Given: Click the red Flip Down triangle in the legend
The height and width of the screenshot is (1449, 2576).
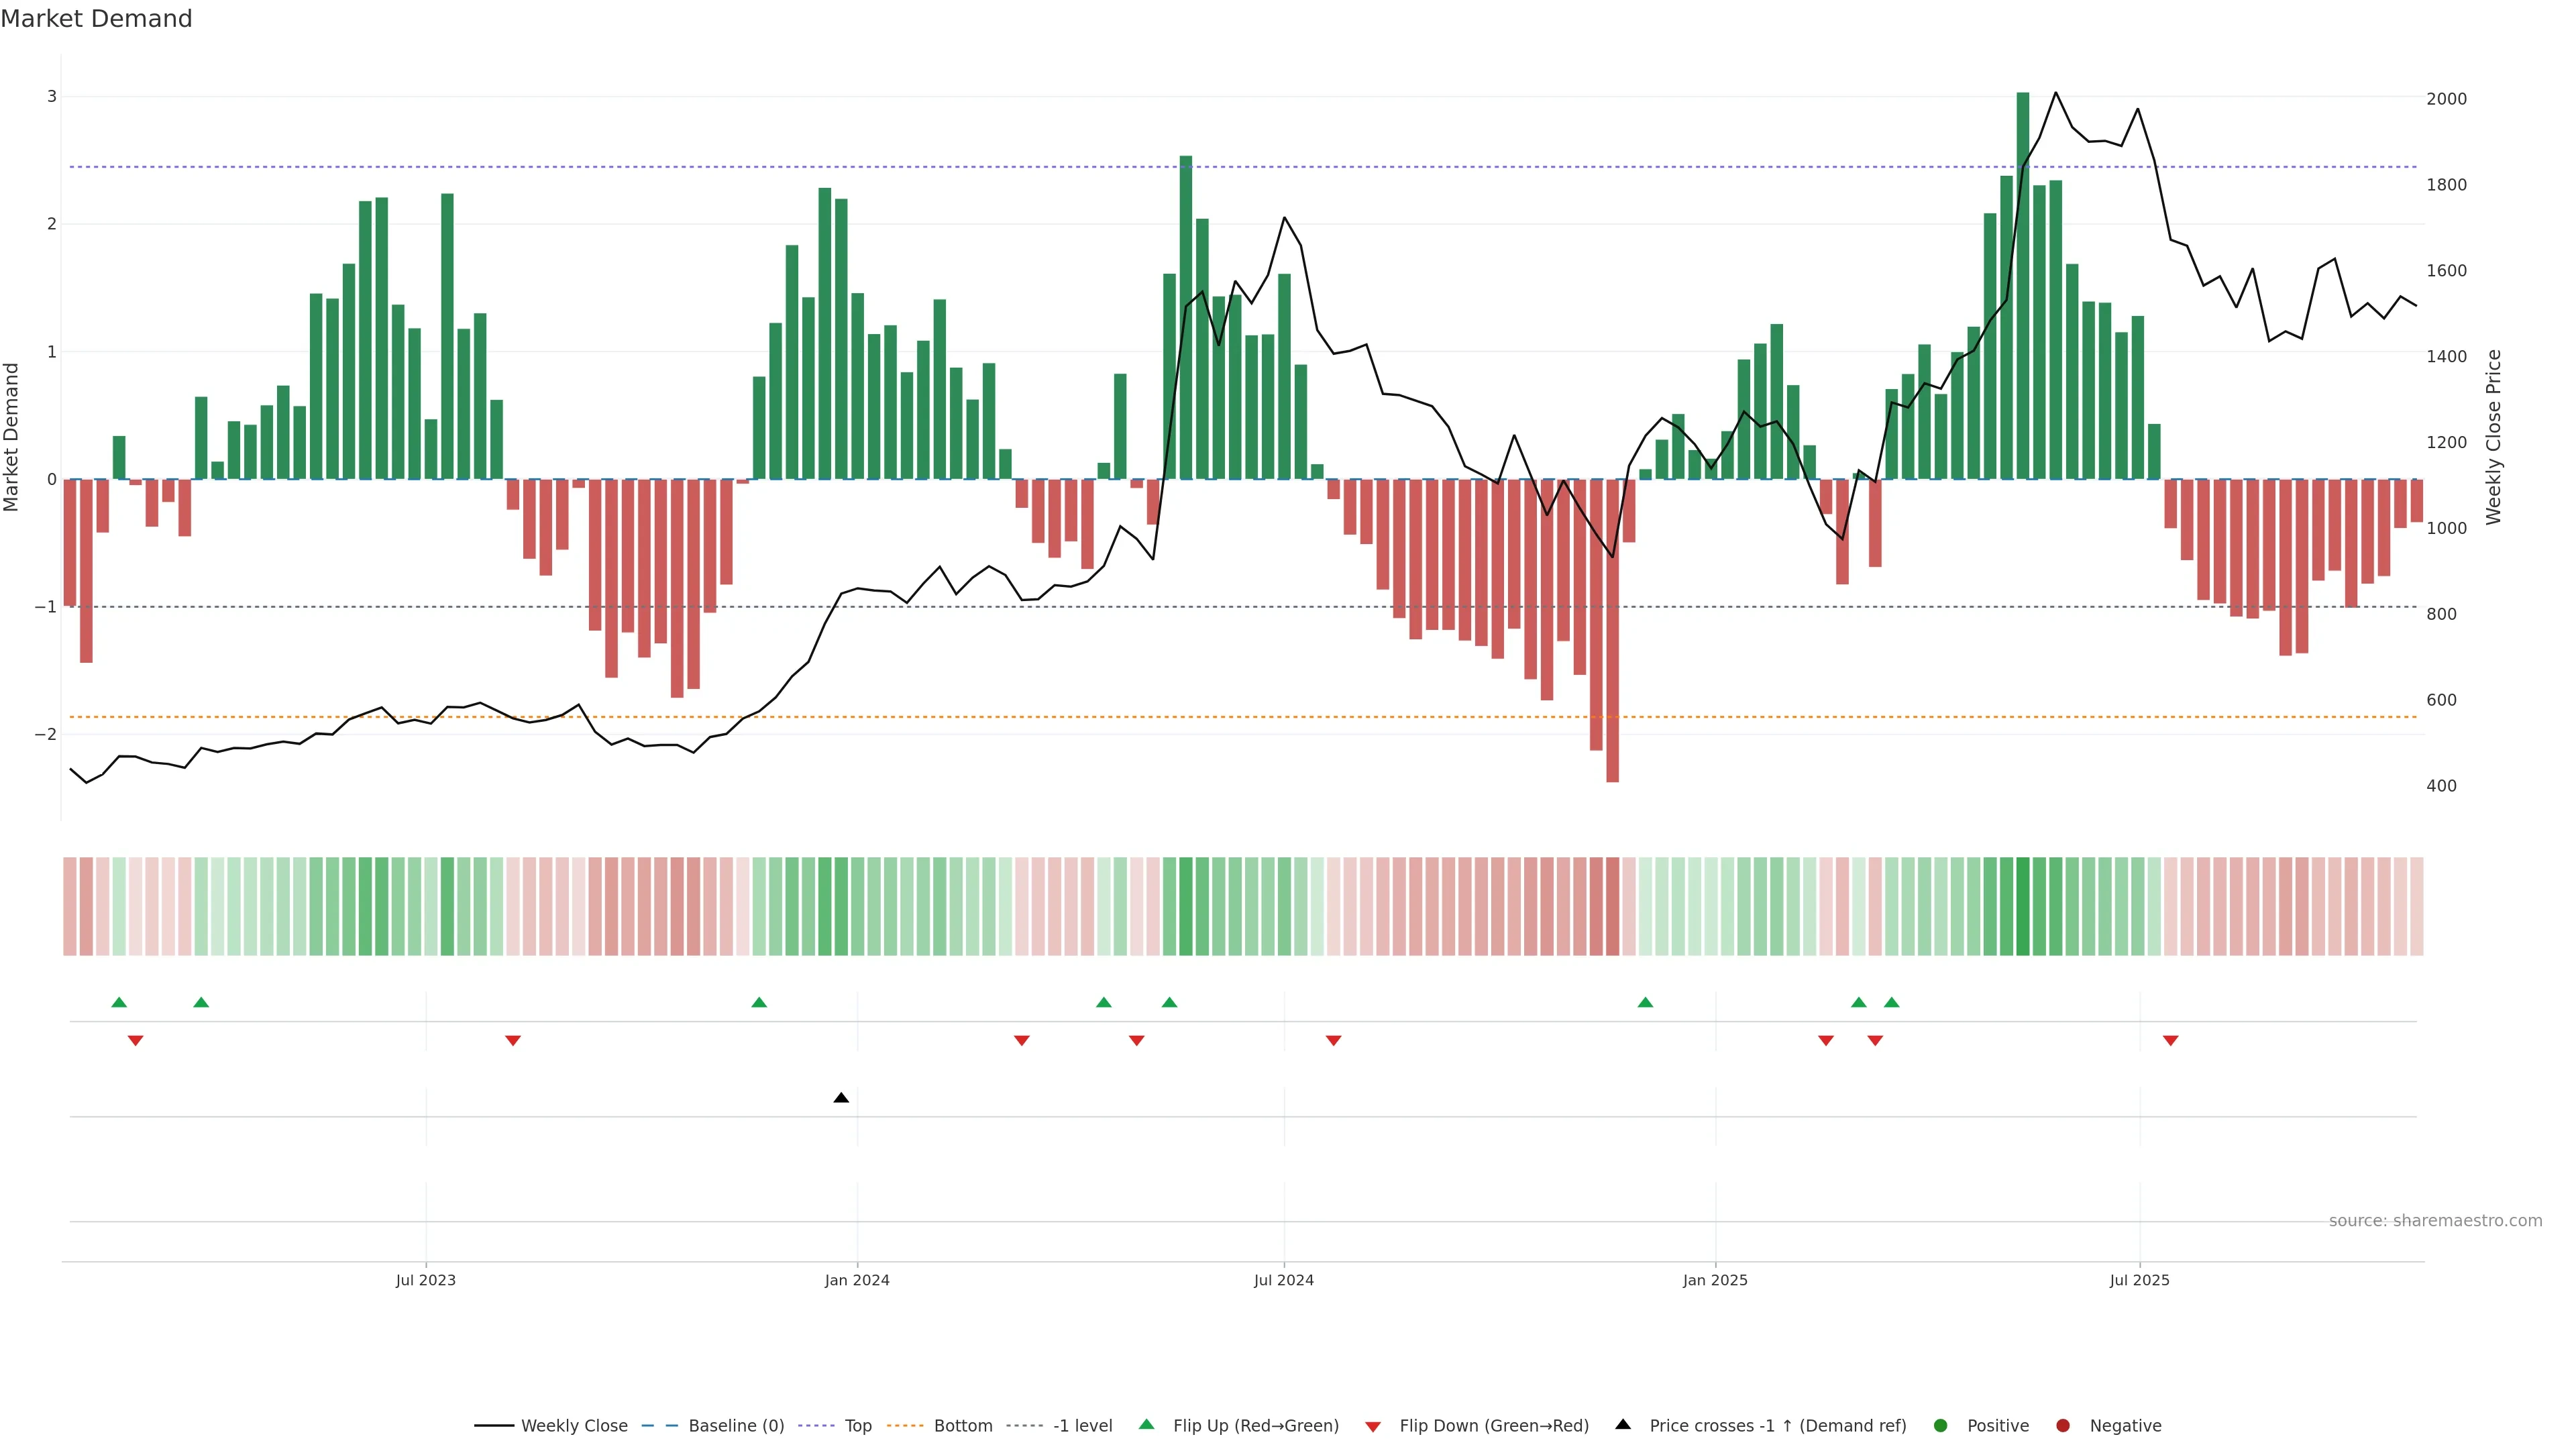Looking at the screenshot, I should (1373, 1426).
